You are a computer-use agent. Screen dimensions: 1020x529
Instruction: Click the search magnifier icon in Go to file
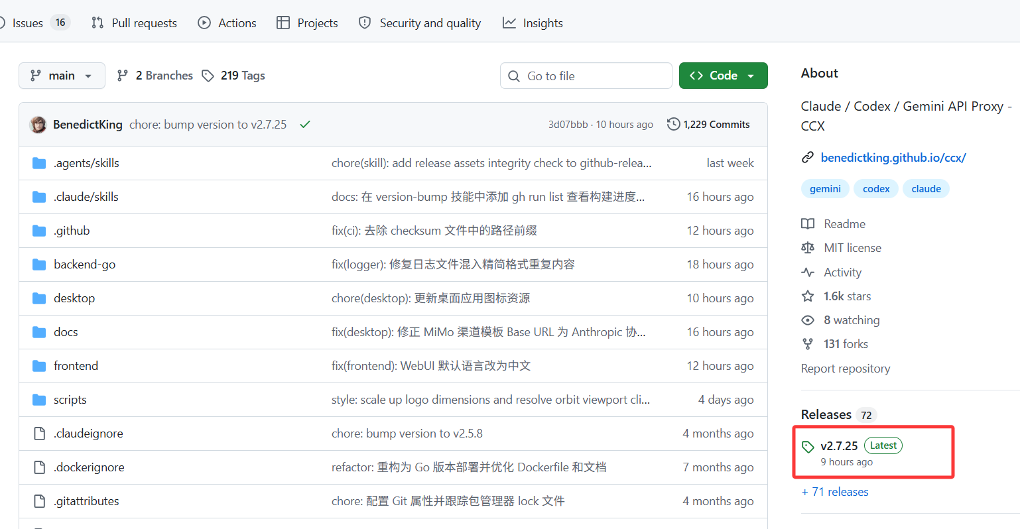tap(514, 76)
